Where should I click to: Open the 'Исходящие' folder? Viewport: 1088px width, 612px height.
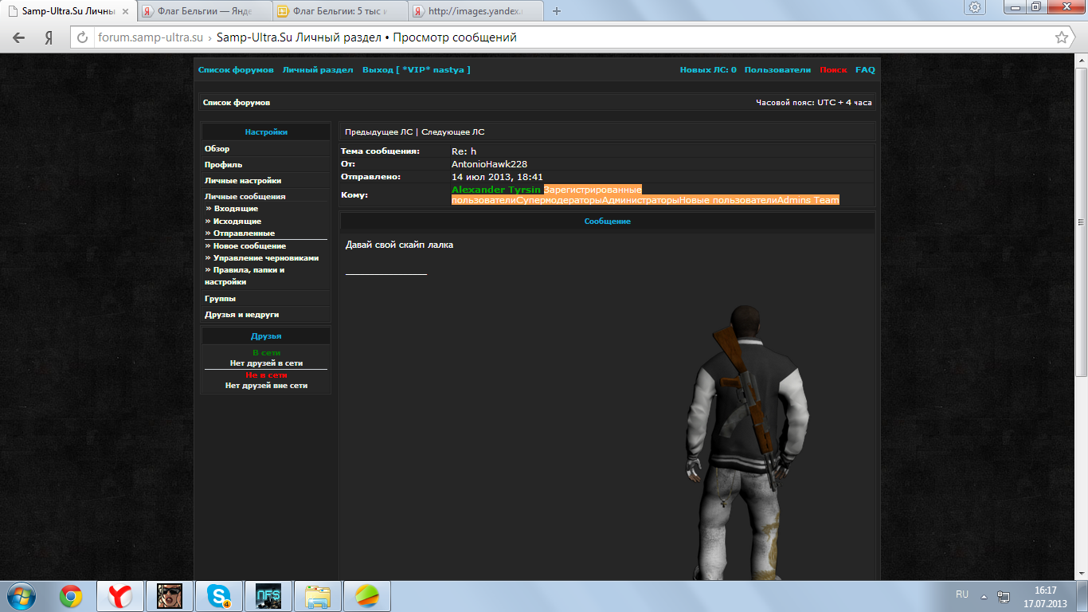click(x=237, y=222)
